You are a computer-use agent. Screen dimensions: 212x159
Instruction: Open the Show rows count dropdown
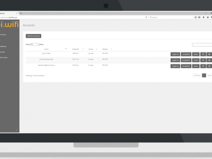[35, 45]
